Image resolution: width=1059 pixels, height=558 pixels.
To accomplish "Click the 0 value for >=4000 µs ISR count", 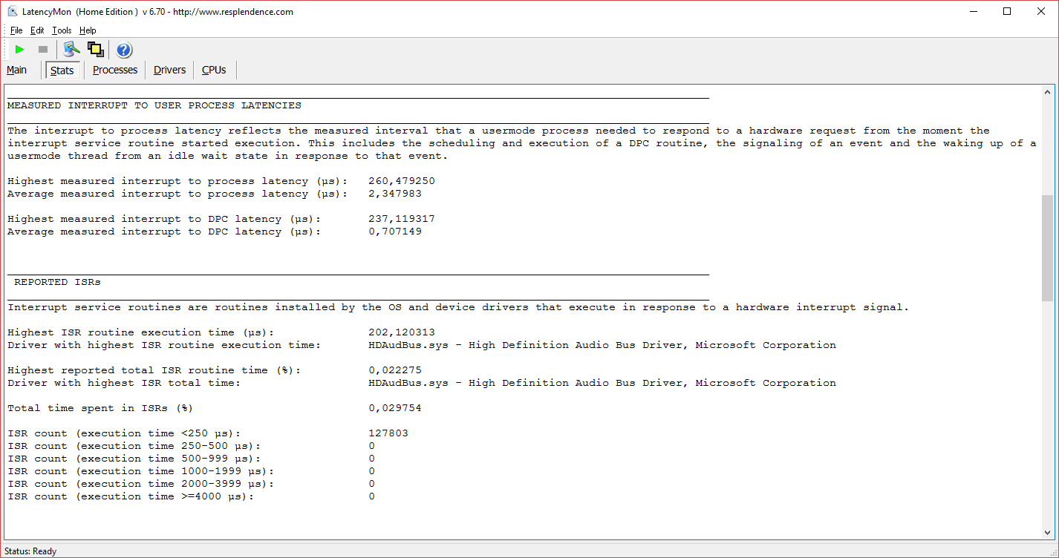I will tap(372, 496).
